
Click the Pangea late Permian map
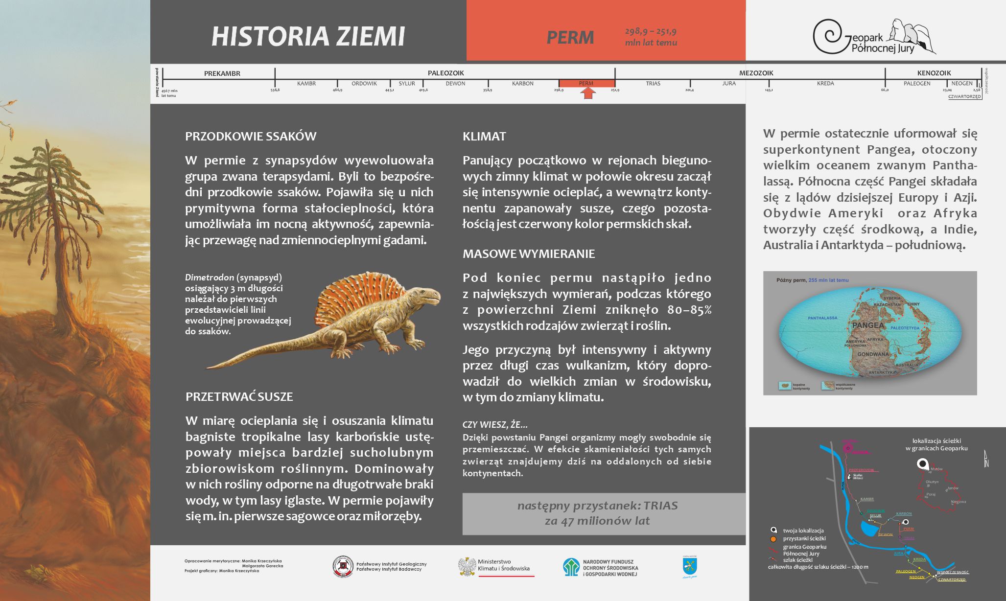coord(870,333)
